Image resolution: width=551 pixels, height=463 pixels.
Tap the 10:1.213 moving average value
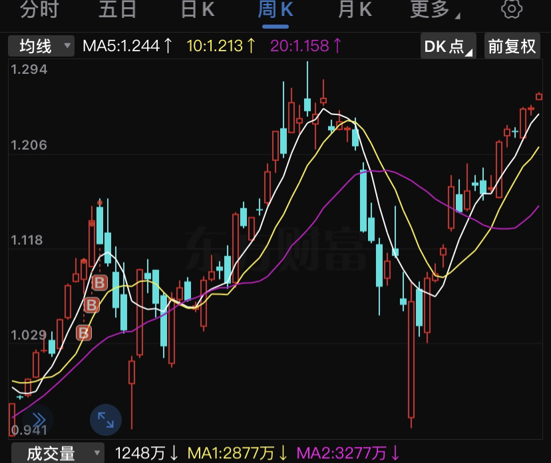[221, 46]
